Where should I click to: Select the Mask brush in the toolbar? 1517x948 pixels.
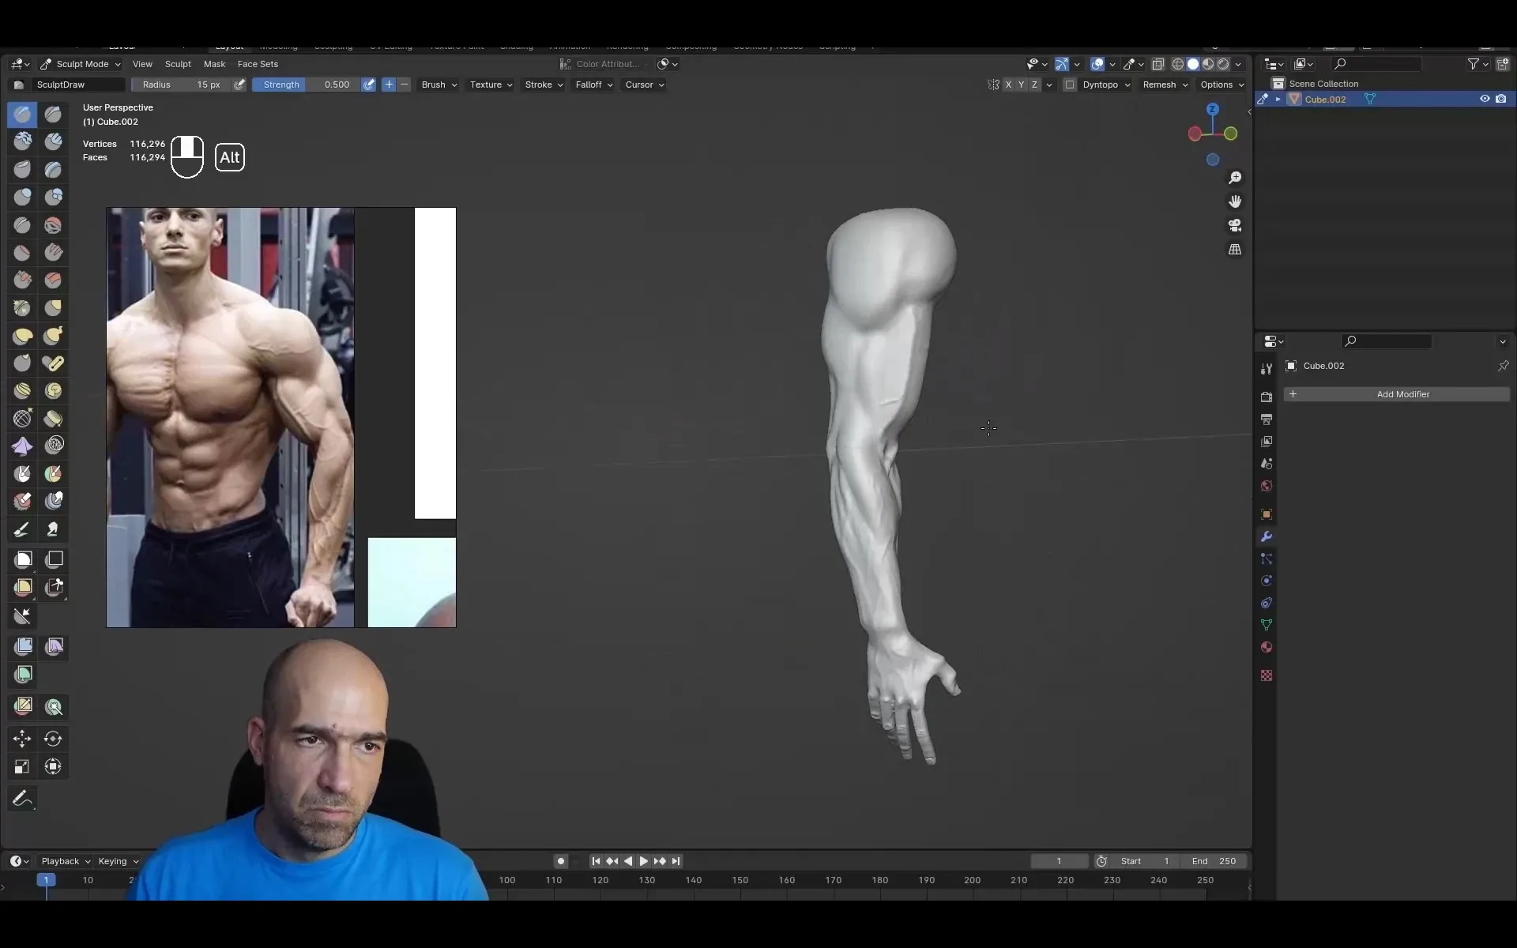22,474
